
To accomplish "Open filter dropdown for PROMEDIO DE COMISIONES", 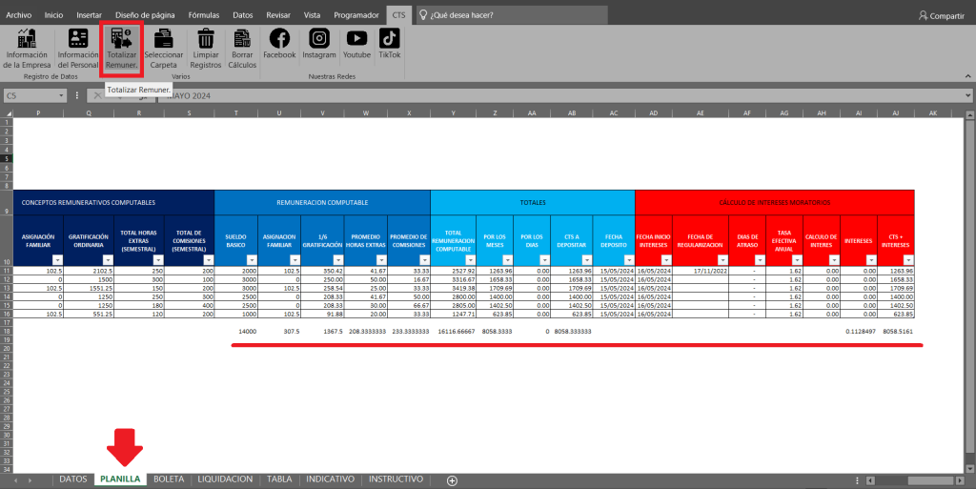I will click(x=424, y=260).
